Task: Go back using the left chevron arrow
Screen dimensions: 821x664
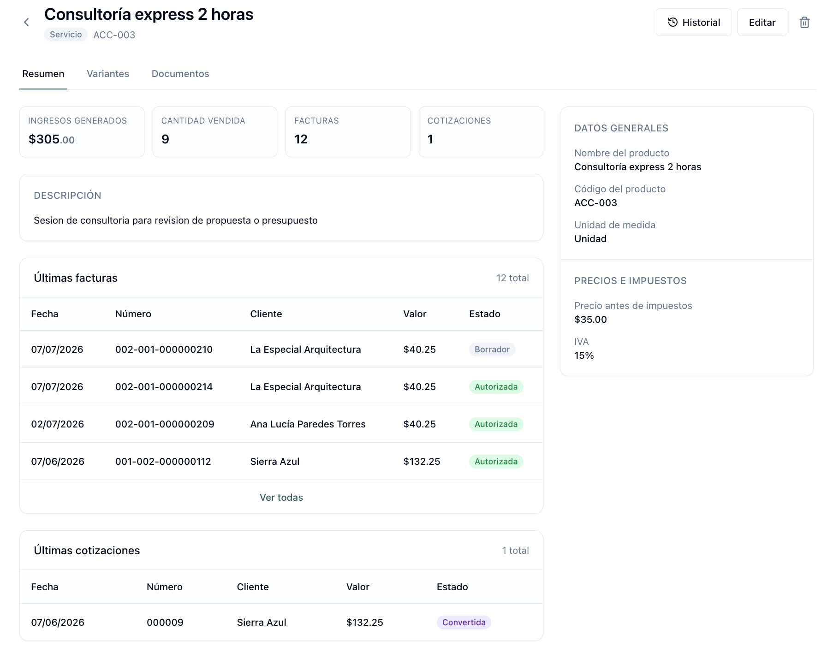Action: tap(26, 22)
